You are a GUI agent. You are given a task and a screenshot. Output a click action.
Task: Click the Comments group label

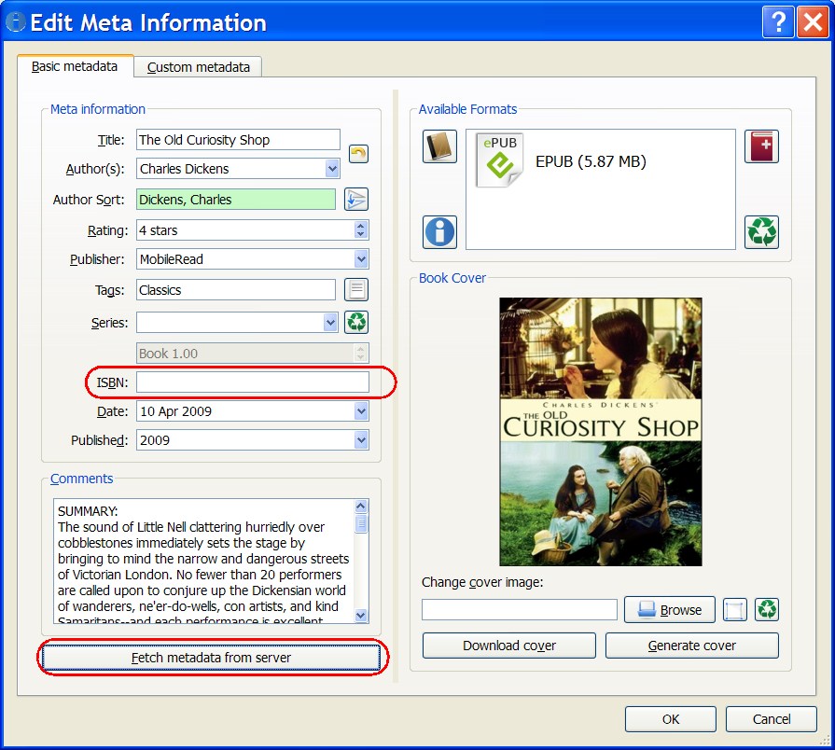click(81, 479)
